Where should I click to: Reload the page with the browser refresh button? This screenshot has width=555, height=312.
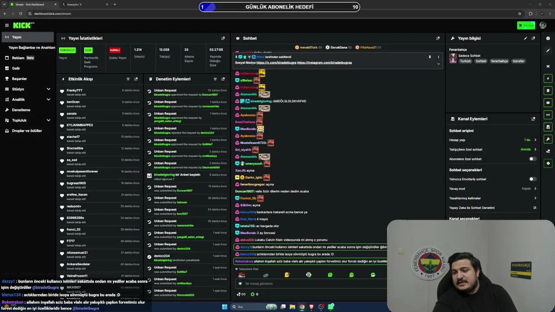20,13
